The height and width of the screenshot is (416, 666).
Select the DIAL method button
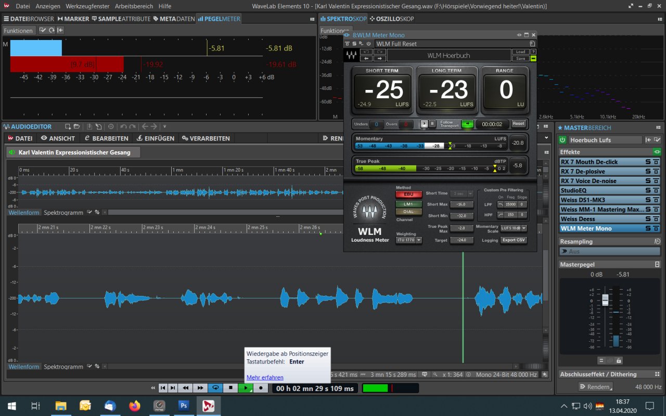408,212
